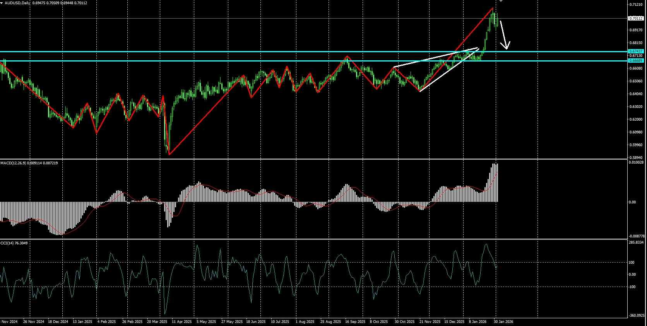The width and height of the screenshot is (647, 326).
Task: Click the 0.71210 price scale value
Action: (636, 5)
